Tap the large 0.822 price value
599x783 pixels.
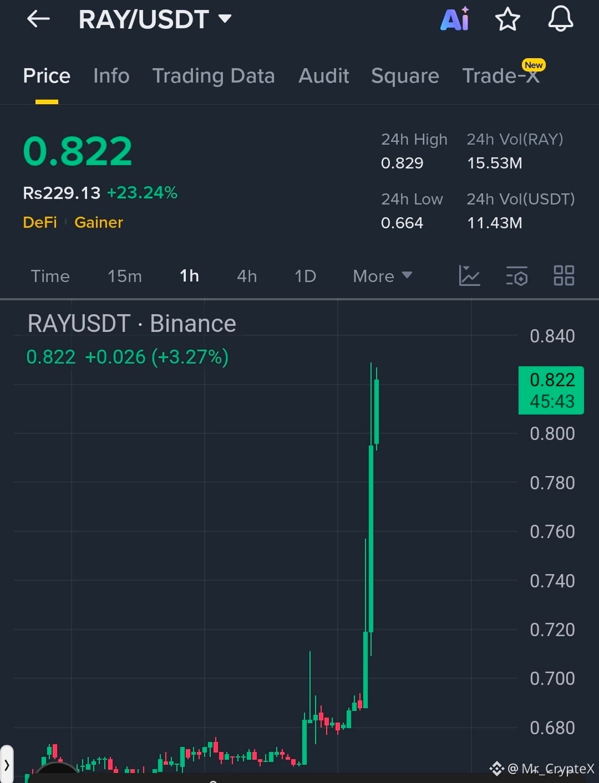pos(78,151)
